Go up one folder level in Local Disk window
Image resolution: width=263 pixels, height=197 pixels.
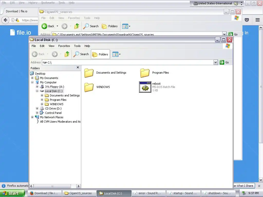point(67,54)
